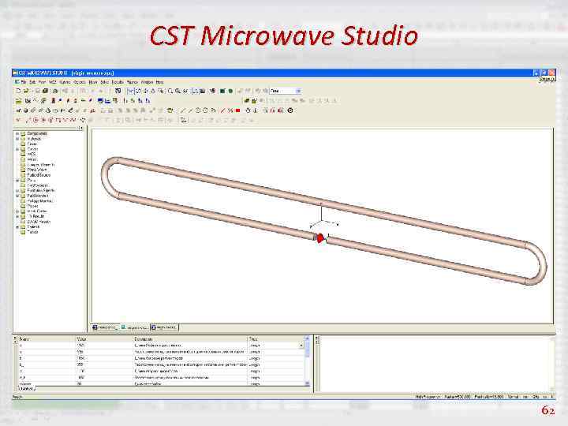Open the Macros menu
The width and height of the screenshot is (568, 426).
pyautogui.click(x=133, y=82)
